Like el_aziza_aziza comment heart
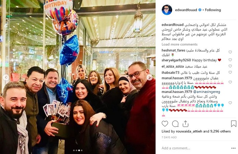238x154 pixels. pos(230,66)
